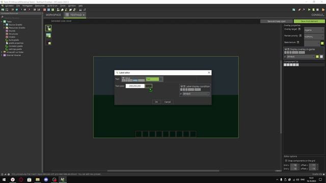Switch to the WORKSPACE tab
326x183 pixels.
tap(53, 15)
